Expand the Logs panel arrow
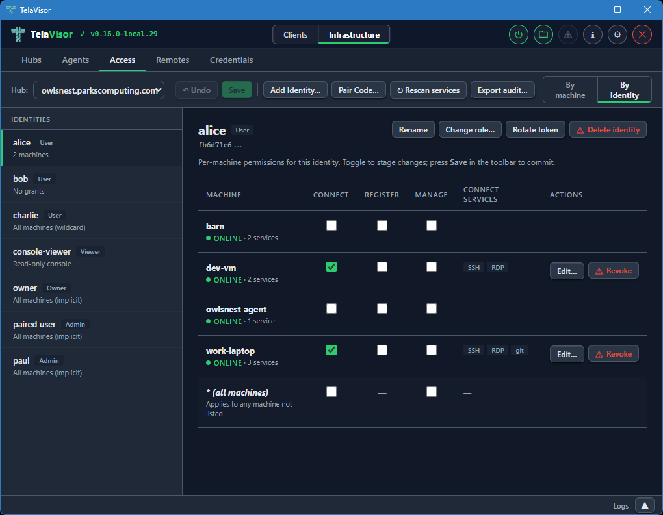Screen dimensions: 663x515 tap(644, 505)
